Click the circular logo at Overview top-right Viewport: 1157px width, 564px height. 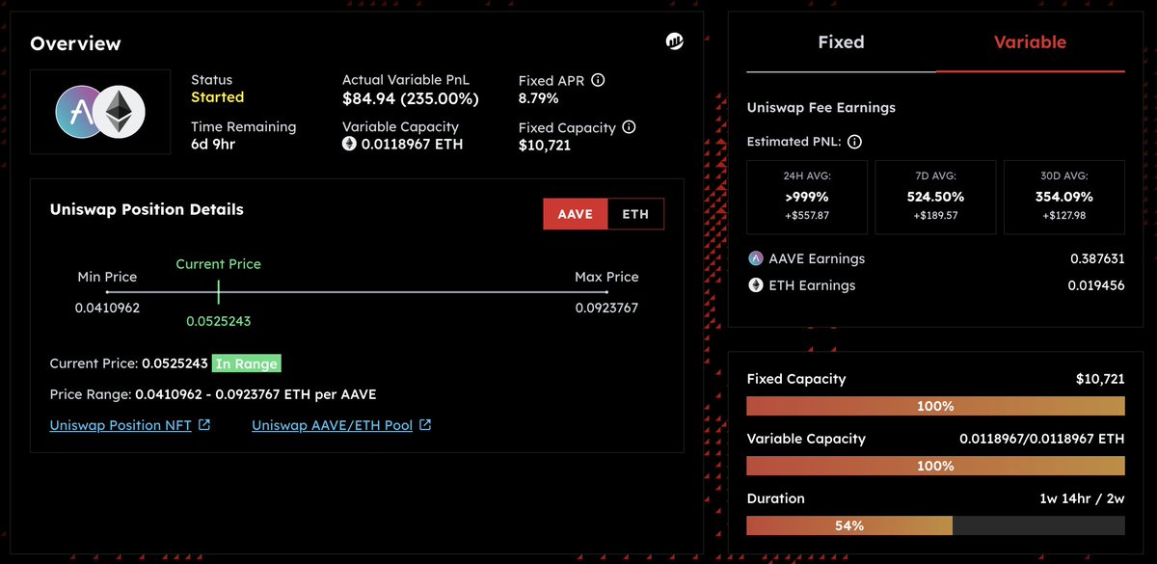[x=674, y=40]
